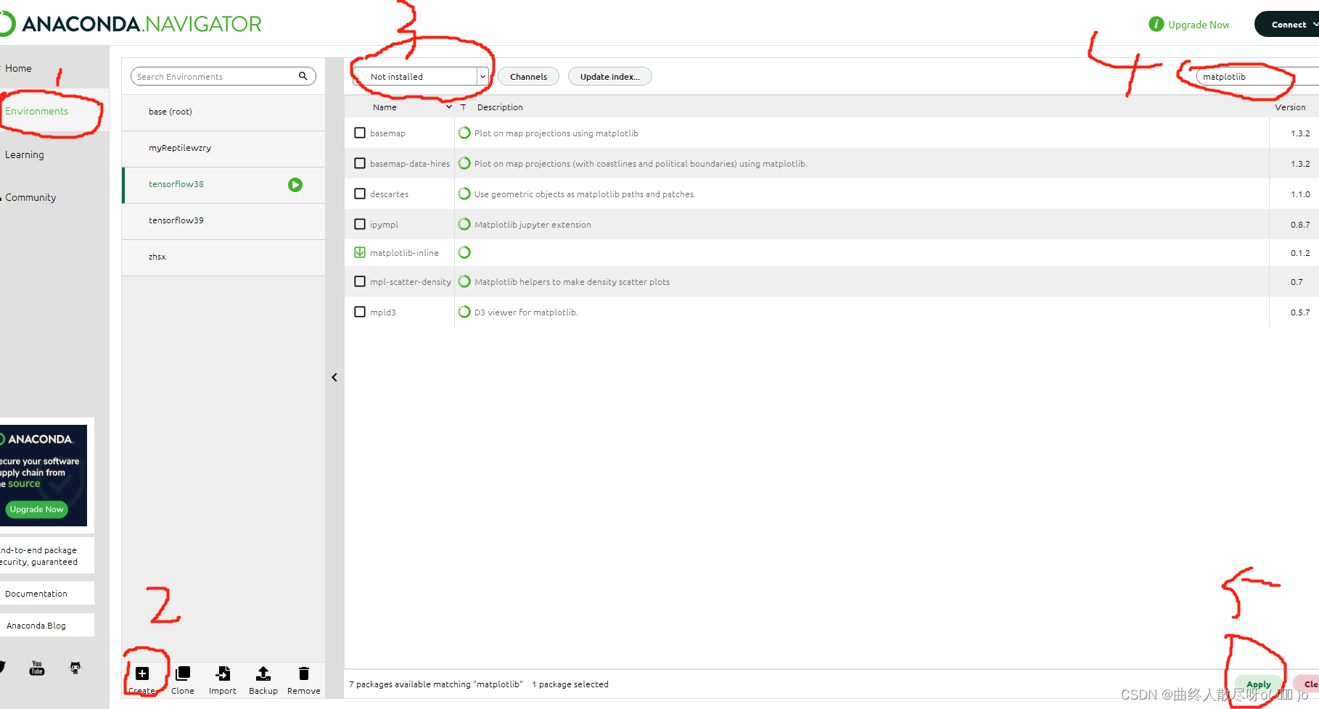Open the Connect dropdown menu
Image resolution: width=1319 pixels, height=709 pixels.
[1288, 25]
